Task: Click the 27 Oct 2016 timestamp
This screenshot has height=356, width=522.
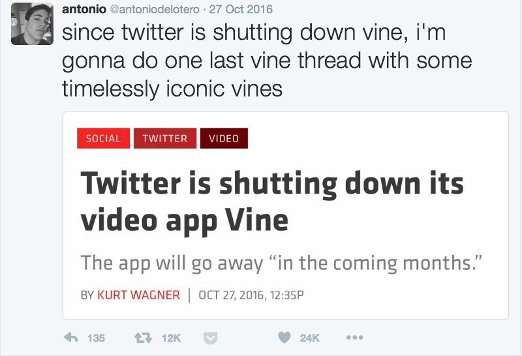Action: point(241,9)
